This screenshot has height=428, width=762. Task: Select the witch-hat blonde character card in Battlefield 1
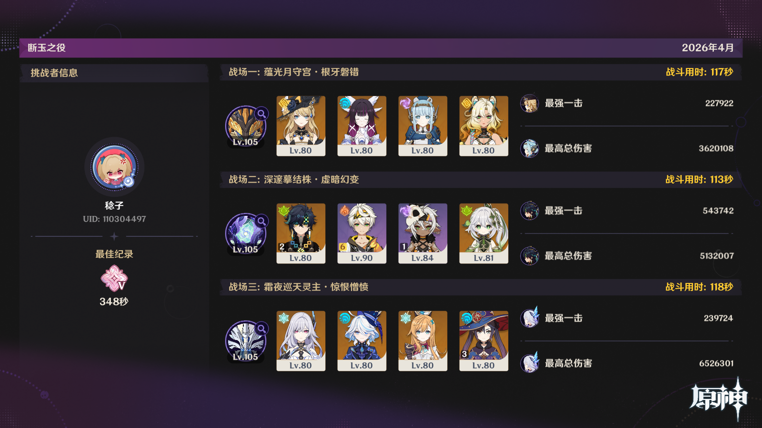[301, 126]
